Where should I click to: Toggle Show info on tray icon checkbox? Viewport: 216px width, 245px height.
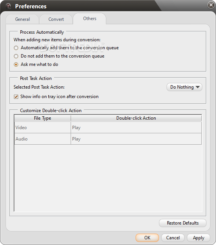click(x=16, y=97)
